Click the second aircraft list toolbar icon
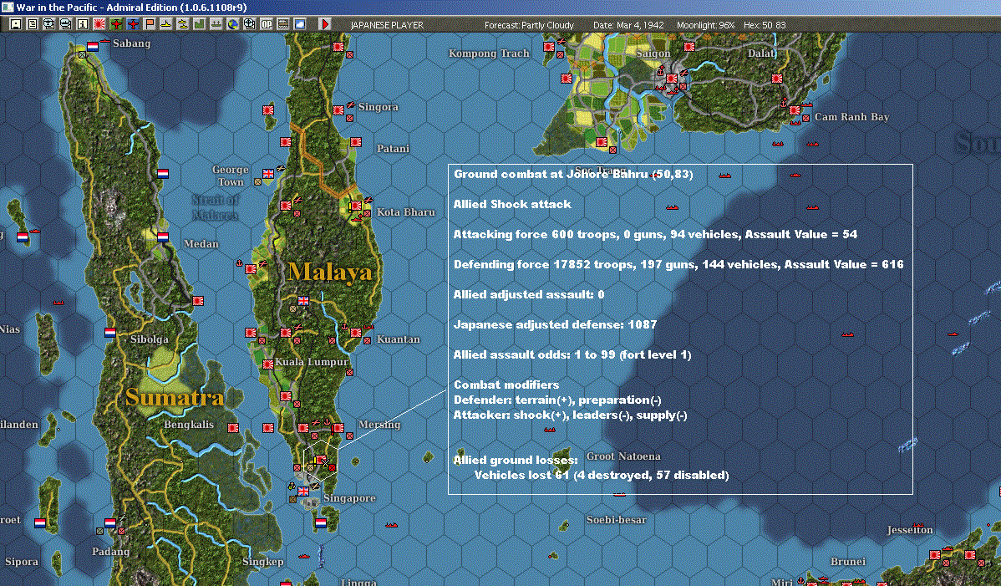The height and width of the screenshot is (586, 1001). (66, 24)
